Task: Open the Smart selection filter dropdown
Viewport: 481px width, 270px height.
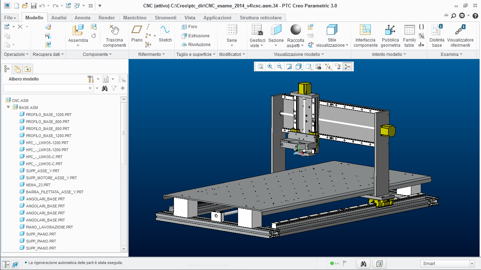Action: pyautogui.click(x=472, y=264)
